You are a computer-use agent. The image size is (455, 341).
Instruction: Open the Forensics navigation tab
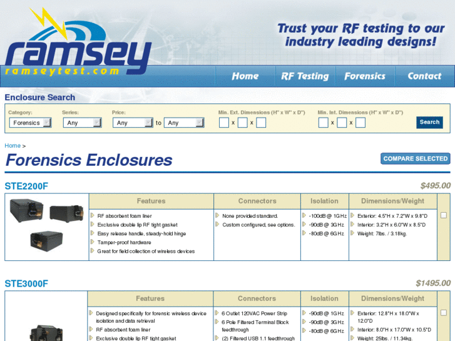365,76
